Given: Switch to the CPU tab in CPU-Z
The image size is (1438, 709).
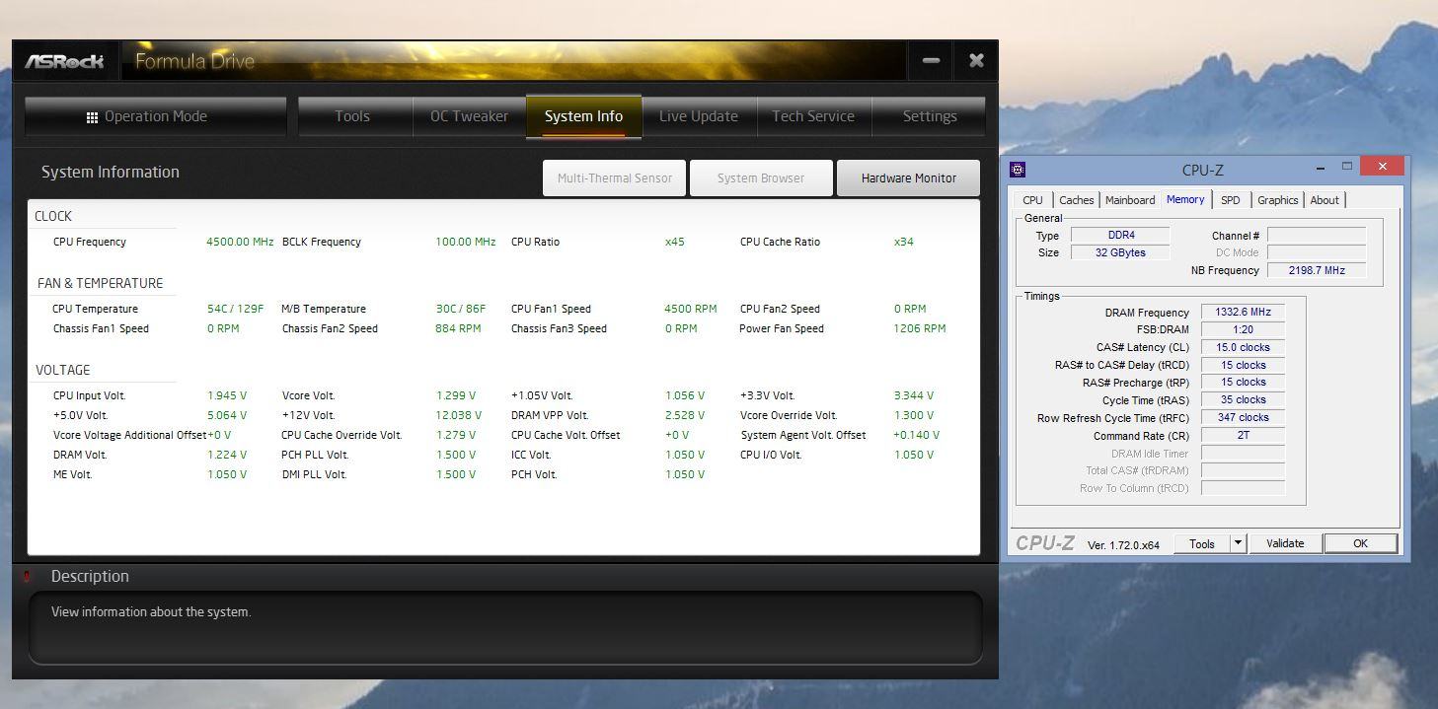Looking at the screenshot, I should (x=1032, y=200).
